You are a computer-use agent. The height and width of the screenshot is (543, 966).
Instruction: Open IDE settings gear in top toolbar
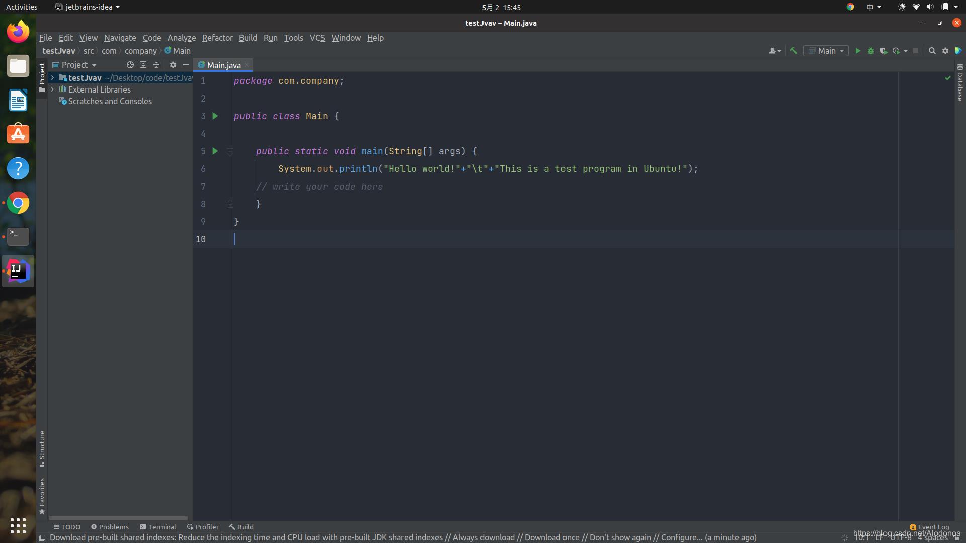pyautogui.click(x=945, y=51)
